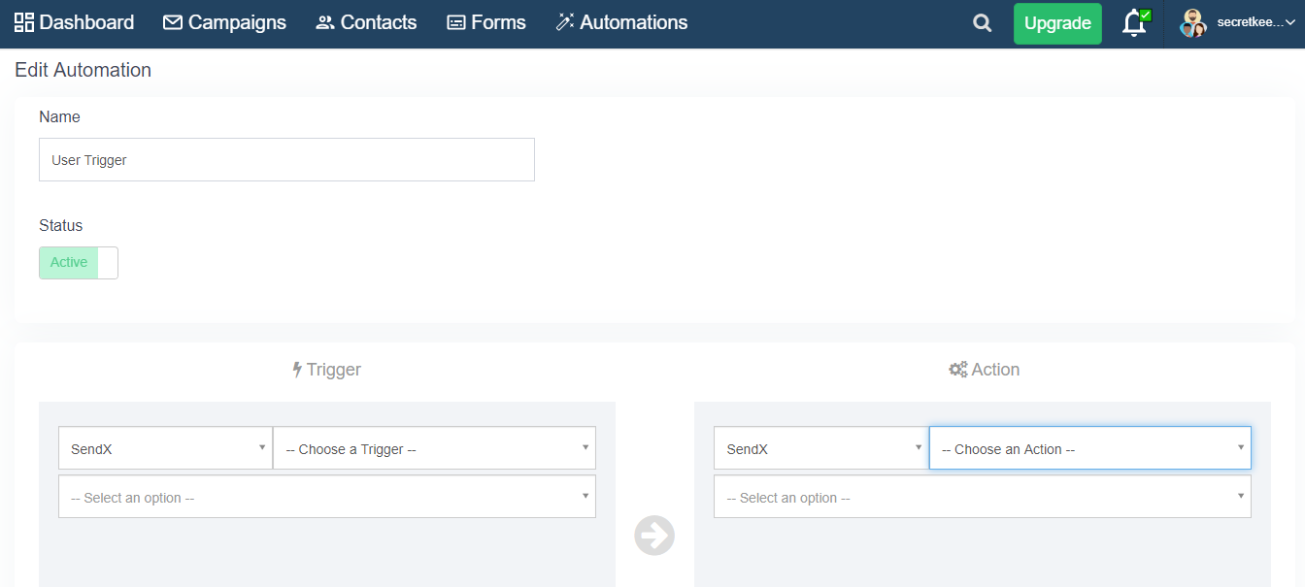Open search with the magnifier icon
The width and height of the screenshot is (1305, 587).
(983, 23)
